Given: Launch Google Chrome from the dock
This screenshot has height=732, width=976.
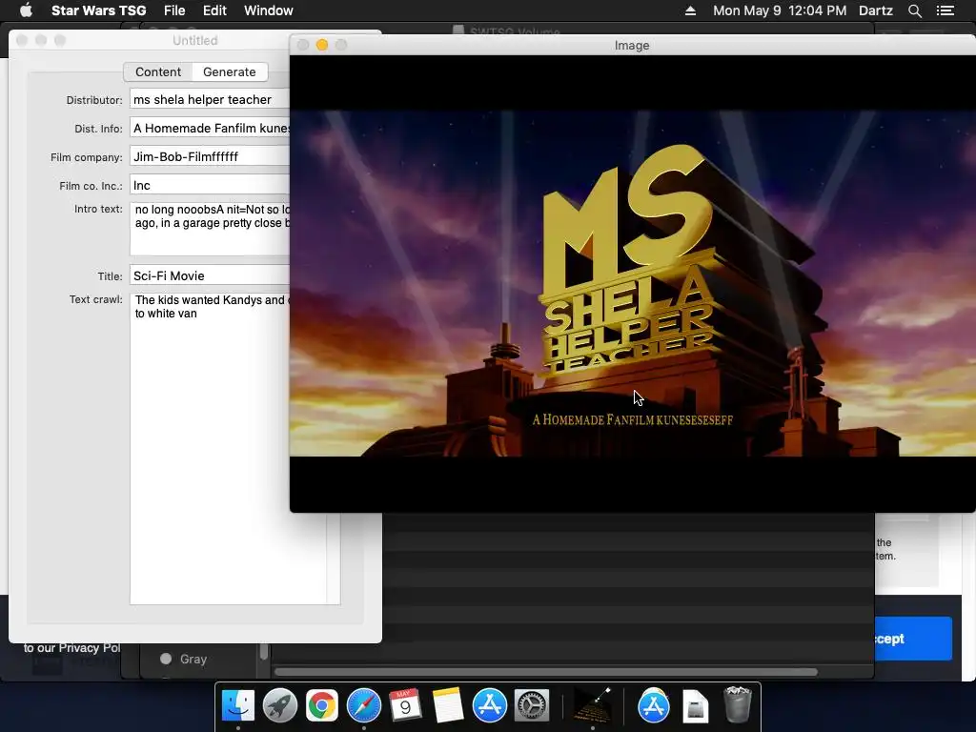Looking at the screenshot, I should pos(321,706).
